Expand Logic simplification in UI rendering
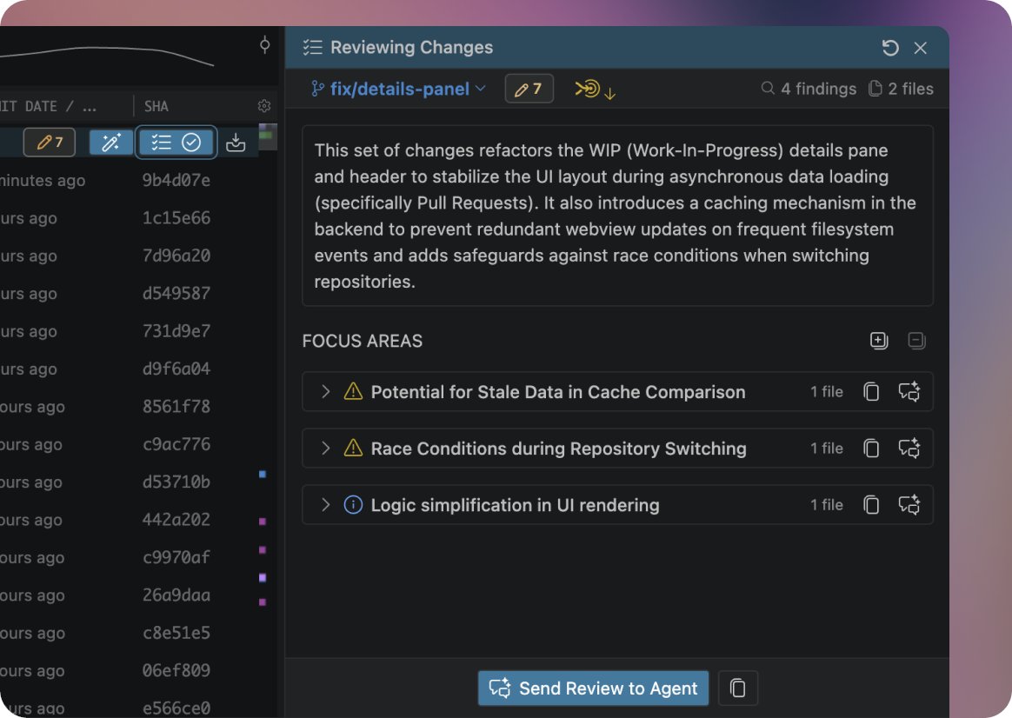Screen dimensions: 1012x718 pyautogui.click(x=325, y=504)
